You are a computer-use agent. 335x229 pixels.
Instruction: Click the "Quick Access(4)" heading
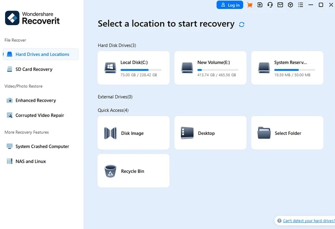point(113,110)
